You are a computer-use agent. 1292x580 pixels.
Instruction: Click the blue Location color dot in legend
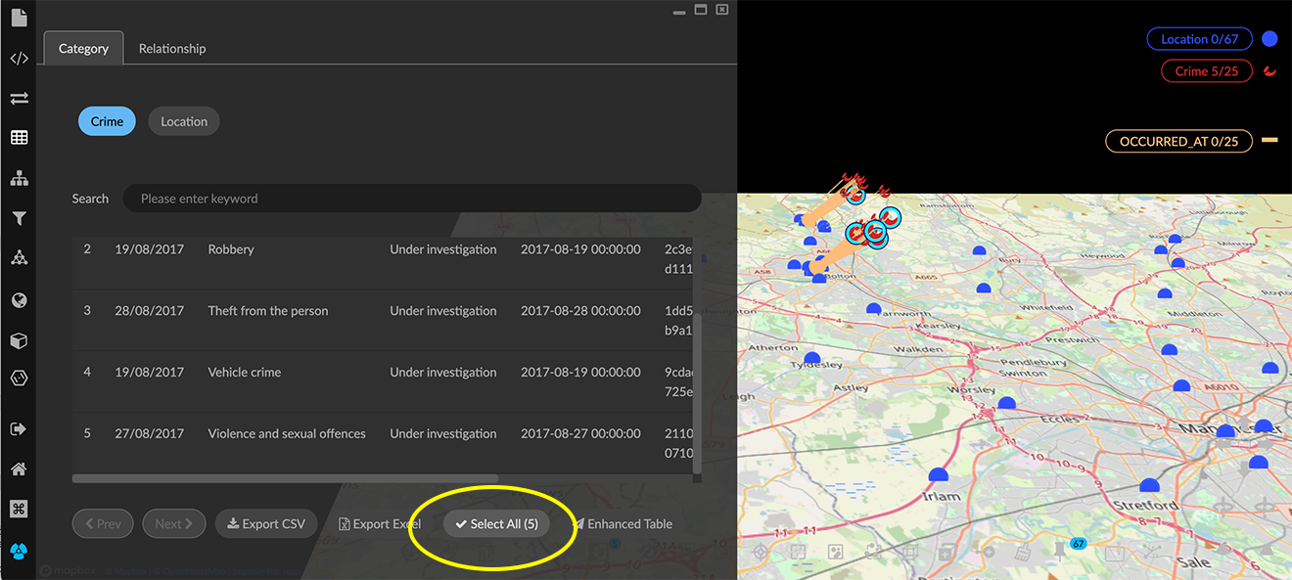[1269, 39]
